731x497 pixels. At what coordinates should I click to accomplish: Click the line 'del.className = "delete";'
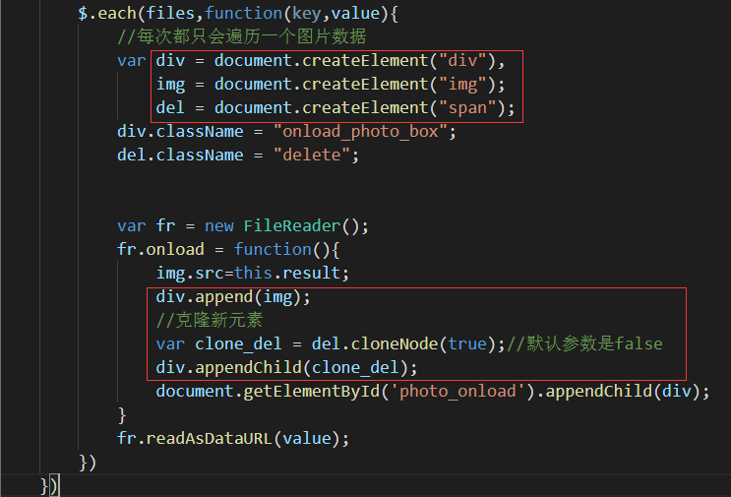tap(238, 155)
